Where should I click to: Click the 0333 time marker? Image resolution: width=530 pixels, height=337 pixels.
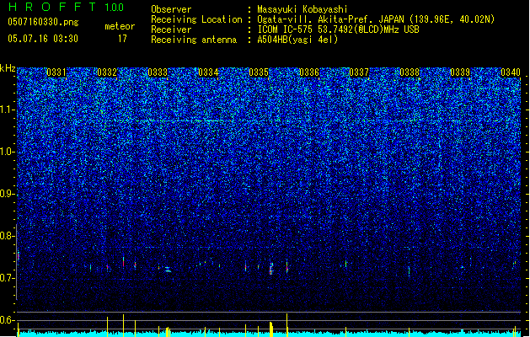158,72
